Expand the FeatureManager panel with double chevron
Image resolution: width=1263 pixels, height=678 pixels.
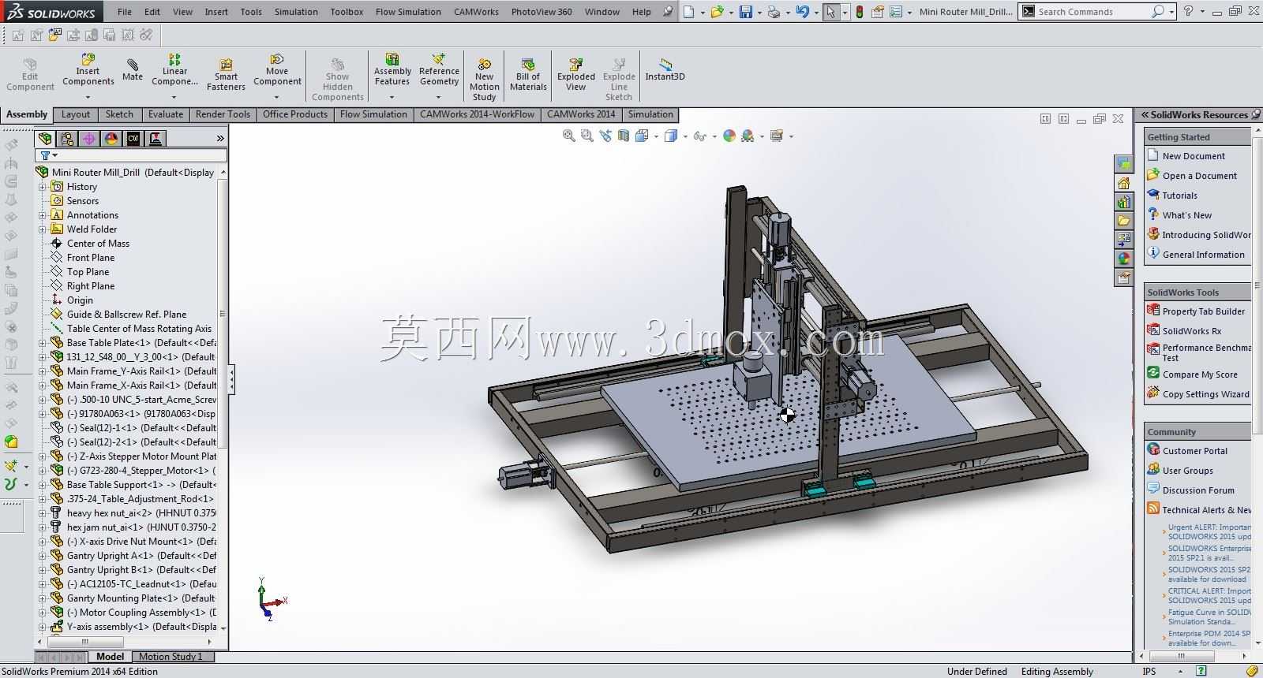[220, 139]
